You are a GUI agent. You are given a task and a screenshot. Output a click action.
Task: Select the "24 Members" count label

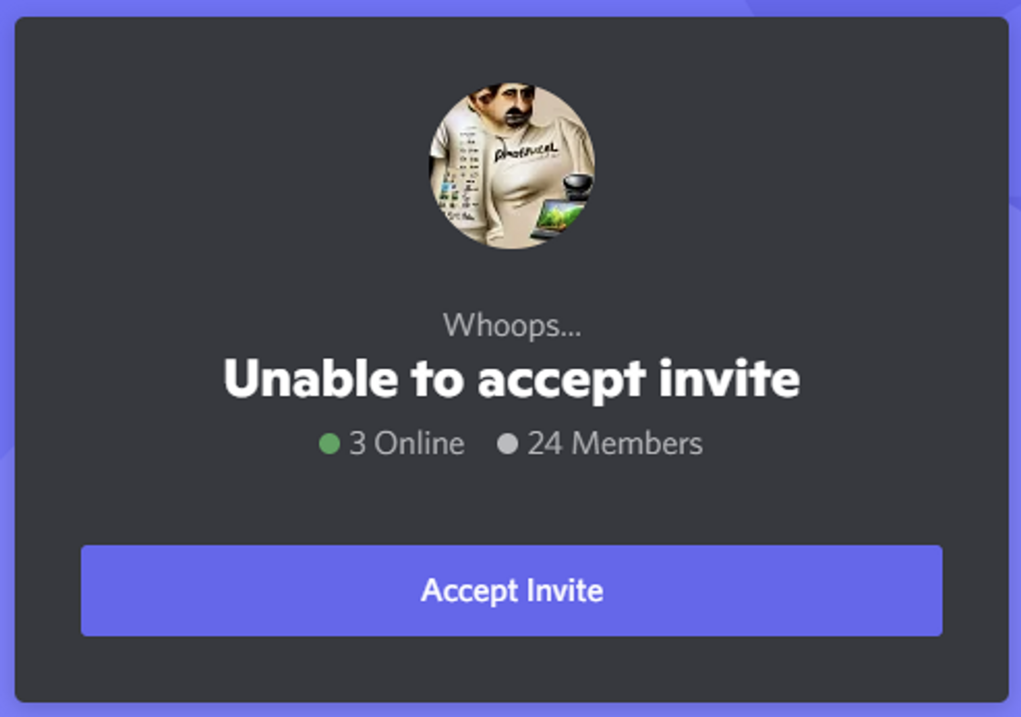615,443
